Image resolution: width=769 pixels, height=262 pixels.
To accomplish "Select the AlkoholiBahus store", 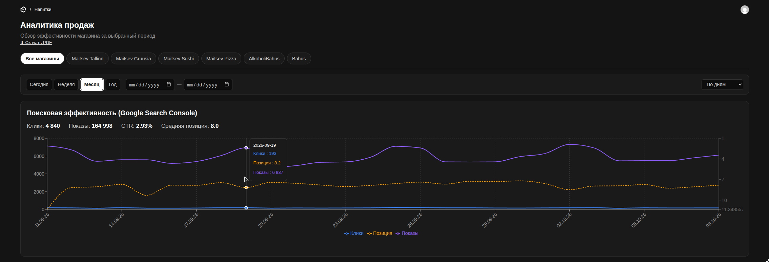I will tap(264, 59).
